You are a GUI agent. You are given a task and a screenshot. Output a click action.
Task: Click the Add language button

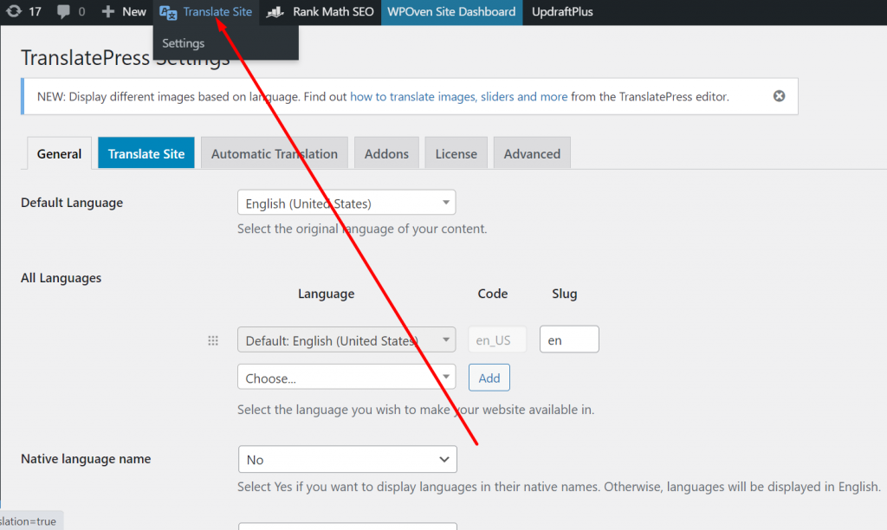coord(489,378)
